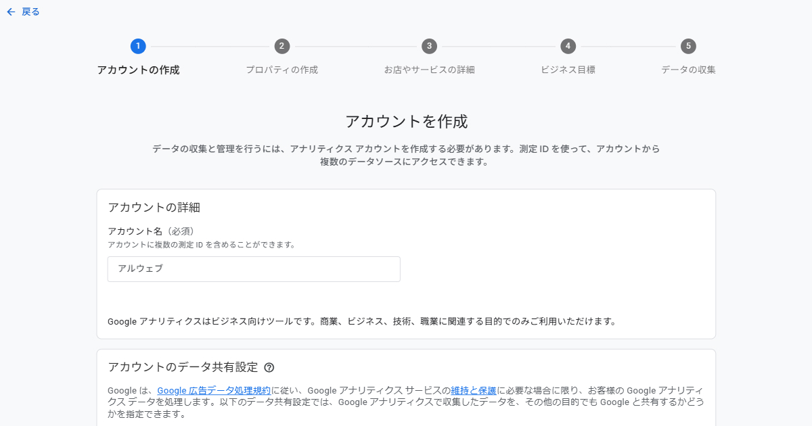
Task: Select the step 5 circle icon
Action: click(x=688, y=46)
